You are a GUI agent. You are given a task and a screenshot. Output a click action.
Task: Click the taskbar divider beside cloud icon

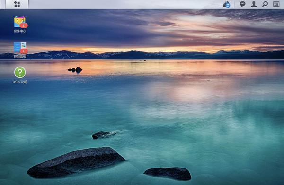point(234,4)
